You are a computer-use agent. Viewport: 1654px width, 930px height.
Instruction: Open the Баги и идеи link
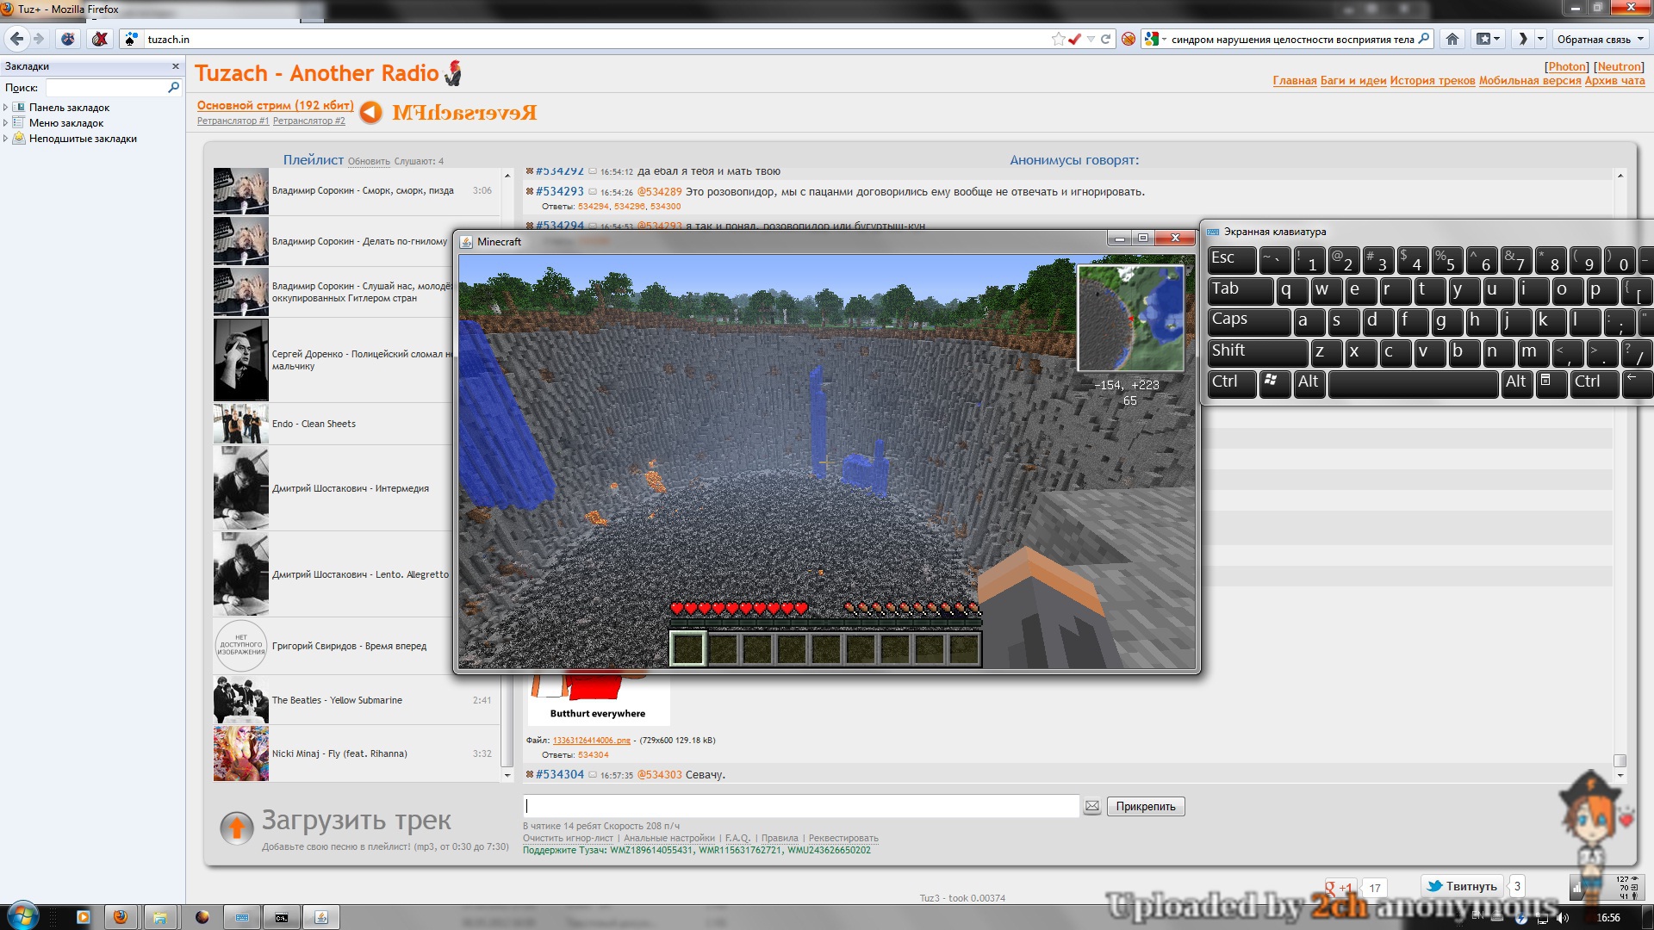coord(1353,81)
